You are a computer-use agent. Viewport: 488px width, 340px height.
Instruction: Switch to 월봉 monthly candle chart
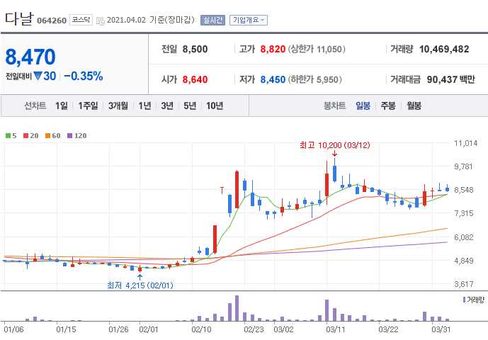click(x=414, y=106)
